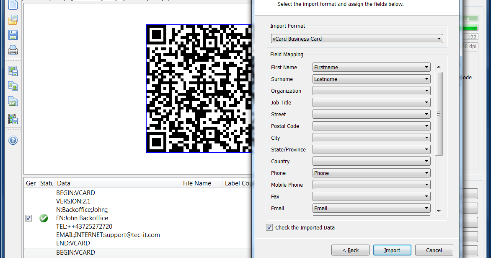Export barcode as WMF metafile
Viewport: 491px width, 258px height.
(x=13, y=101)
